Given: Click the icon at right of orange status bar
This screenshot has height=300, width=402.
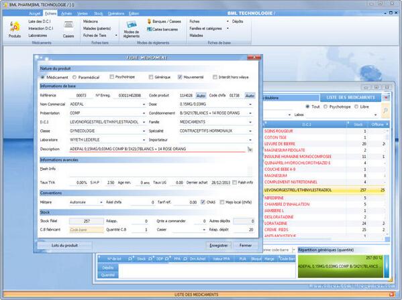Looking at the screenshot, I should point(391,295).
